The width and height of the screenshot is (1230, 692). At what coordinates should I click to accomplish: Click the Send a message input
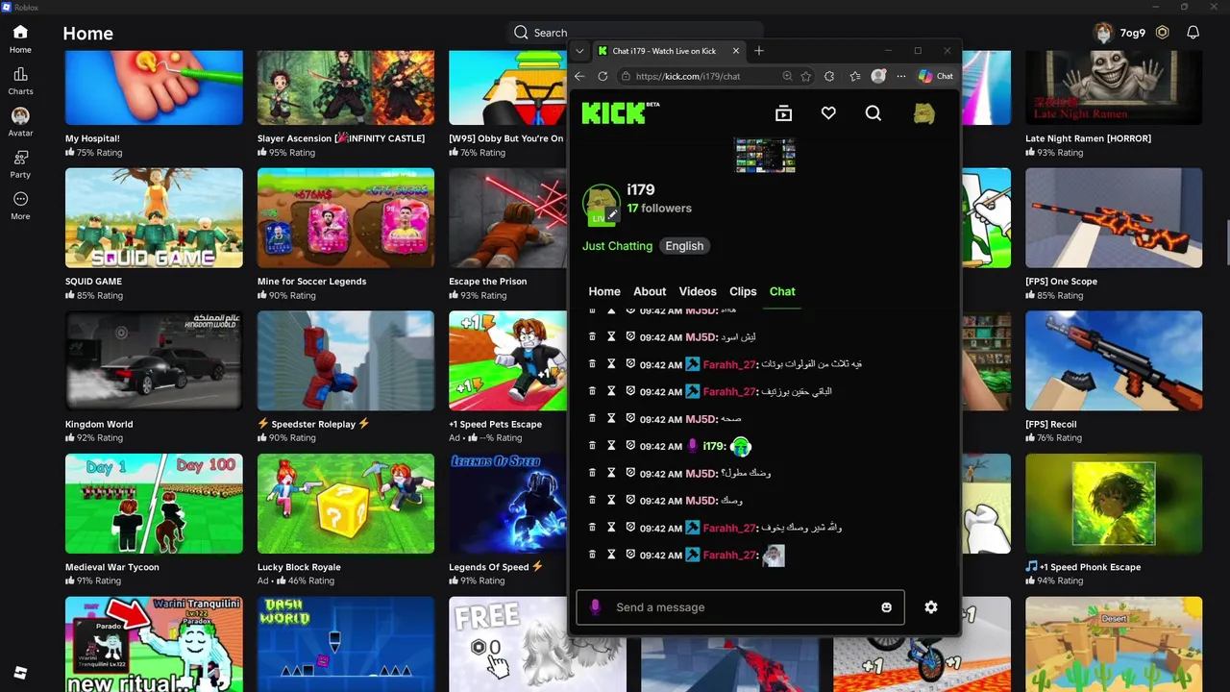(740, 607)
